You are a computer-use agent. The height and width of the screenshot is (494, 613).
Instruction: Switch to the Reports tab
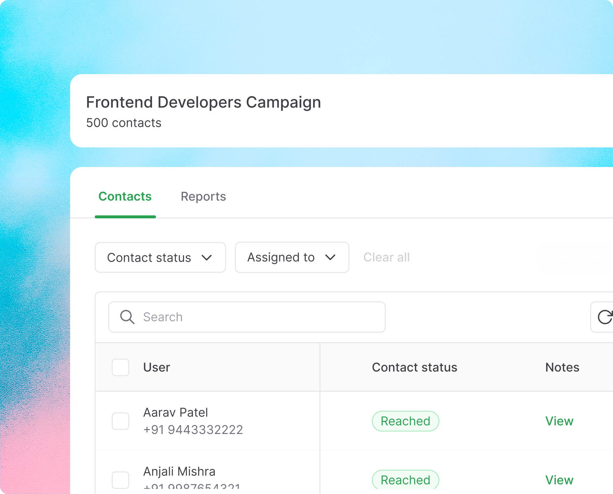tap(203, 197)
